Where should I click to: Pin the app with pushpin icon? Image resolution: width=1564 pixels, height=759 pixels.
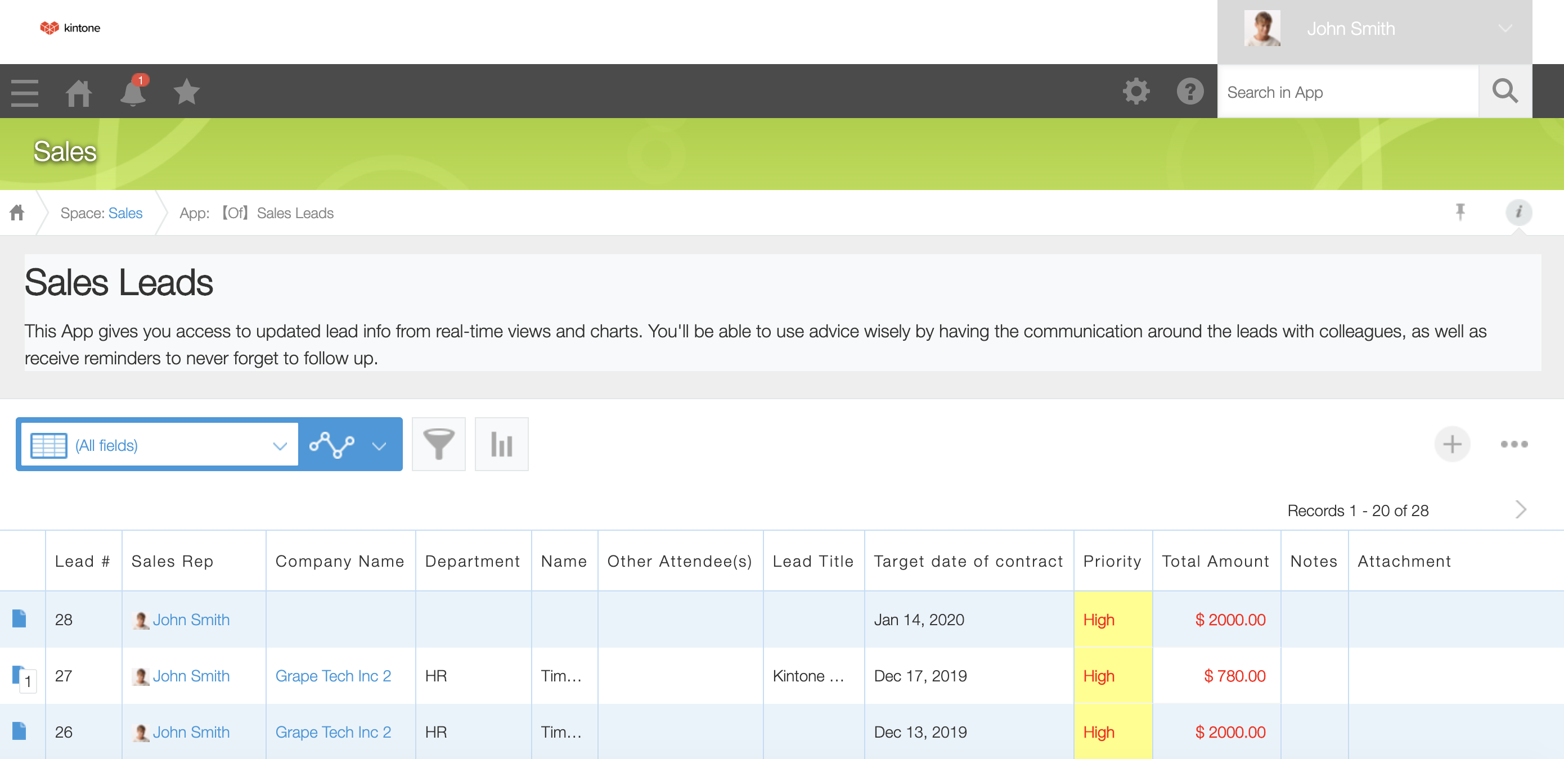click(x=1460, y=212)
